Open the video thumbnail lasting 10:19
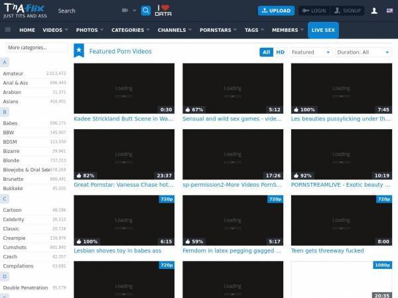 (x=342, y=154)
